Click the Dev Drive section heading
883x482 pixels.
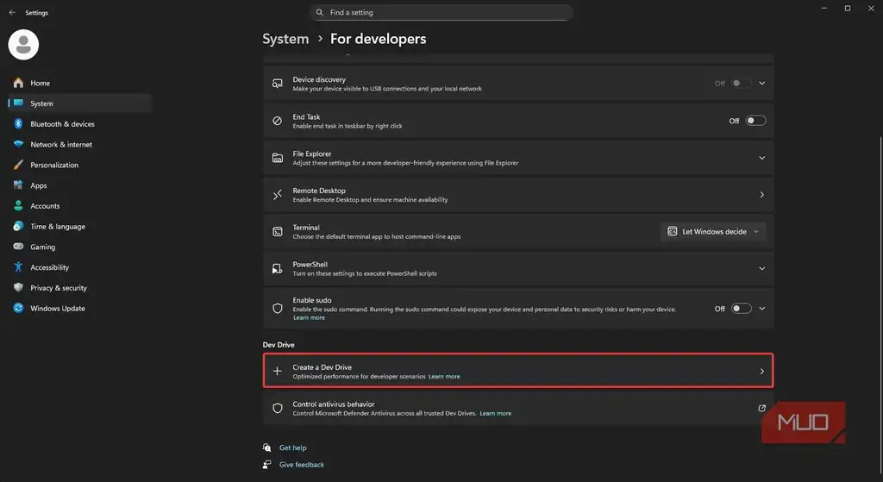click(279, 345)
